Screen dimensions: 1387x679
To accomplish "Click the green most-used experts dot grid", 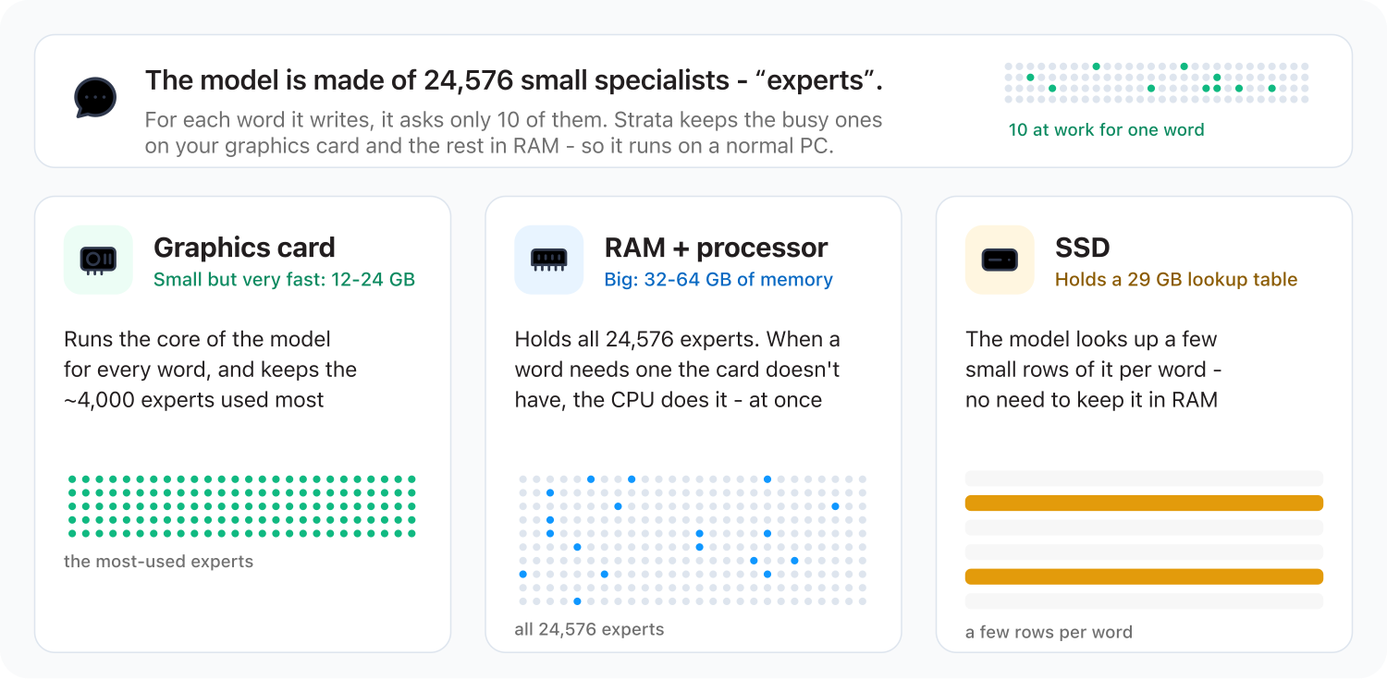I will coord(242,506).
